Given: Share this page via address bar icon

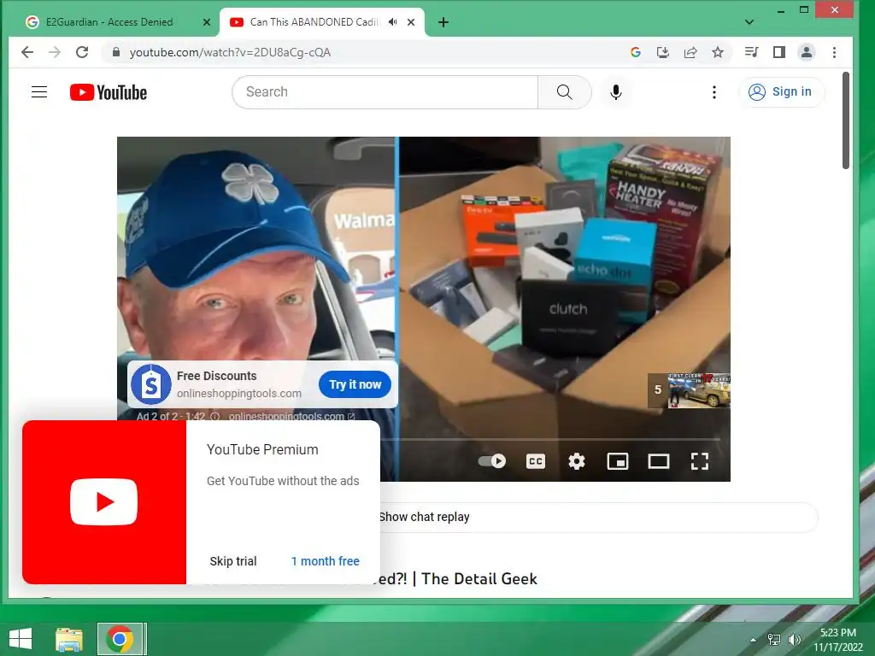Looking at the screenshot, I should click(690, 52).
